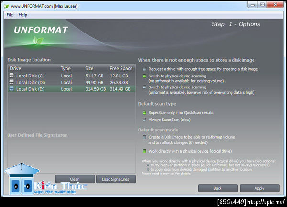Close the UNFORMAT window
Viewport: 287px width, 207px height.
[x=276, y=5]
